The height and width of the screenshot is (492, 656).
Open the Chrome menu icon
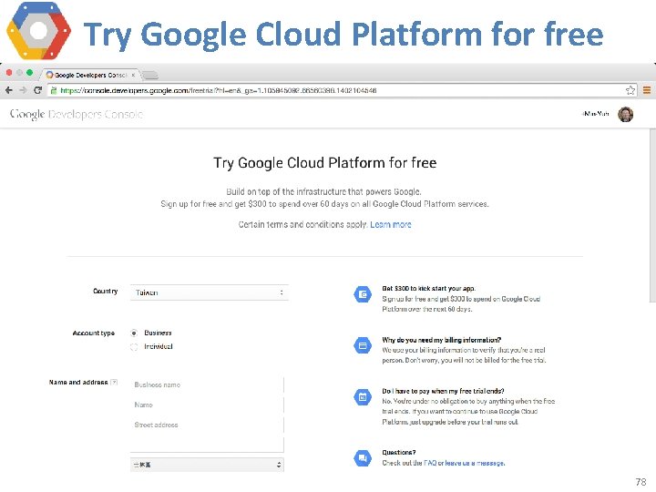(646, 90)
